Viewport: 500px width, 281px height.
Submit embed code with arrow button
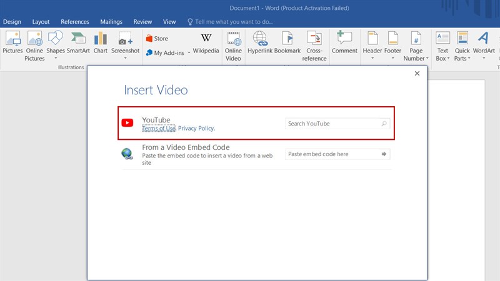(384, 154)
